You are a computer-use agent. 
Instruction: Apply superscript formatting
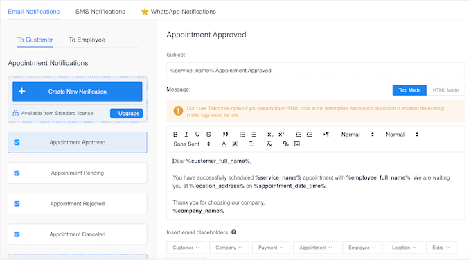pos(281,135)
